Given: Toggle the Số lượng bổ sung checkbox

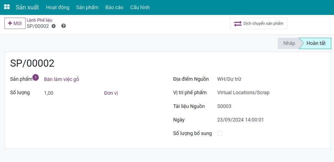Looking at the screenshot, I should tap(220, 133).
